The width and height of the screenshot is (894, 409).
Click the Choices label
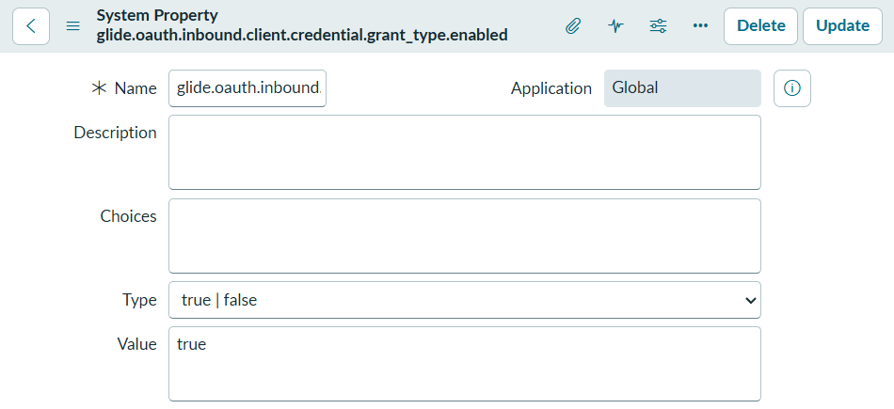point(128,216)
